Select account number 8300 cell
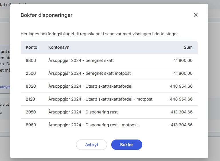Viewport: 220px width, 161px height. click(31, 60)
